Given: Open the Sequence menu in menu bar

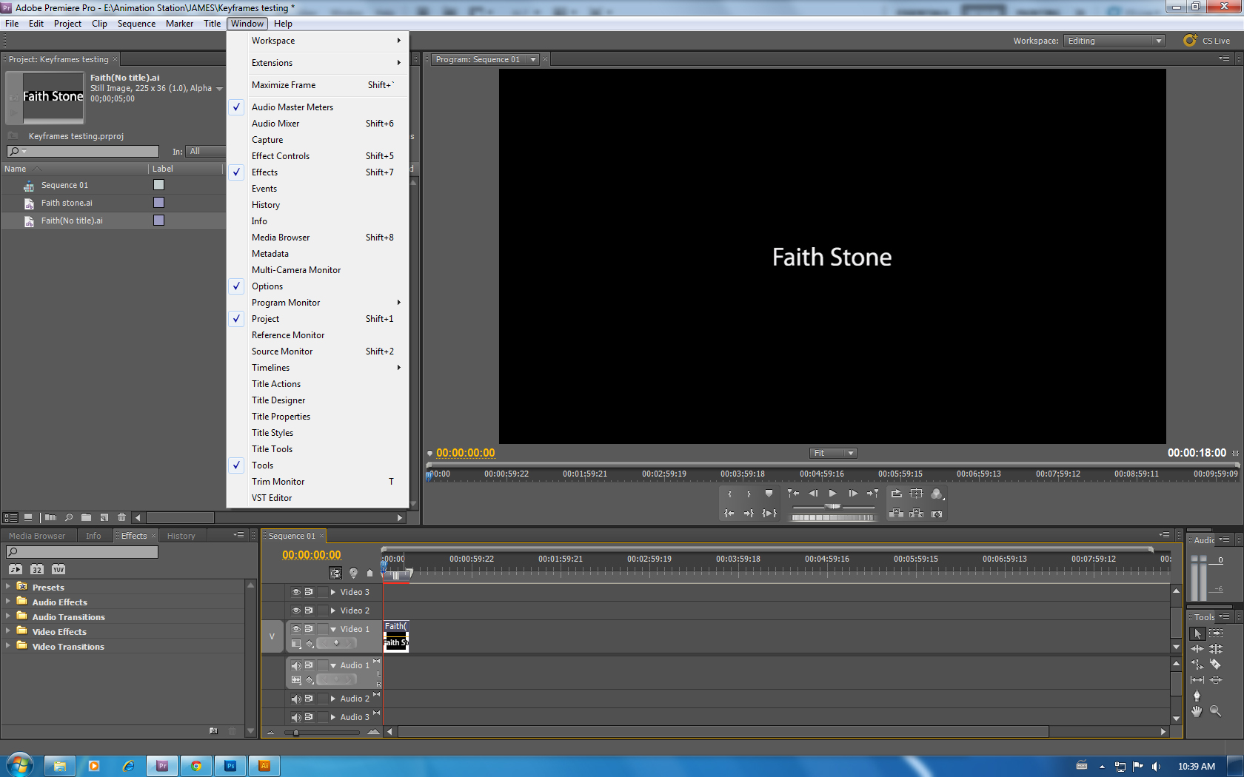Looking at the screenshot, I should click(136, 24).
